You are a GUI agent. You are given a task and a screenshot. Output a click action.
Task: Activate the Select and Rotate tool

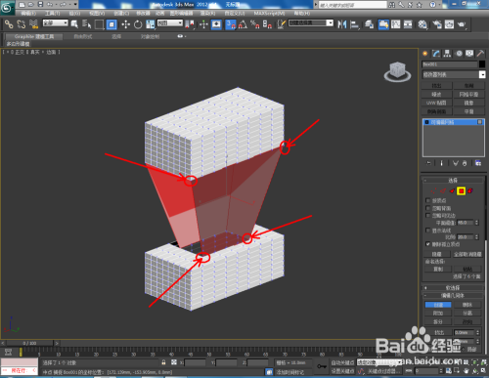pyautogui.click(x=138, y=24)
